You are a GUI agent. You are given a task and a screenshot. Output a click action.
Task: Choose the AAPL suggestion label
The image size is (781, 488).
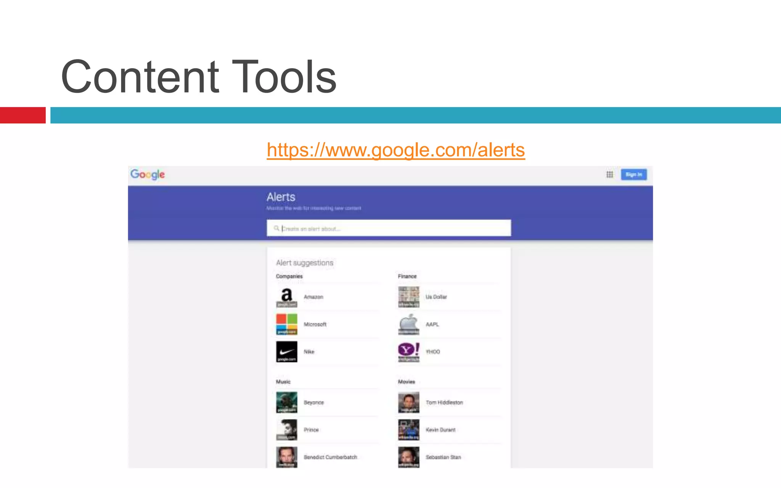point(432,324)
